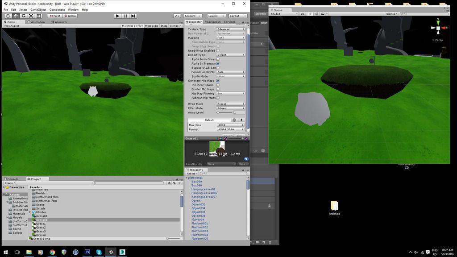The image size is (457, 257).
Task: Open the Cloud services icon
Action: click(177, 16)
